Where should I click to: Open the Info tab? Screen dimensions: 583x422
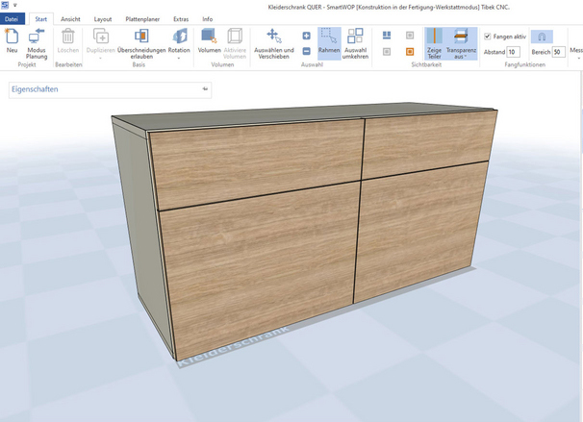[x=208, y=19]
